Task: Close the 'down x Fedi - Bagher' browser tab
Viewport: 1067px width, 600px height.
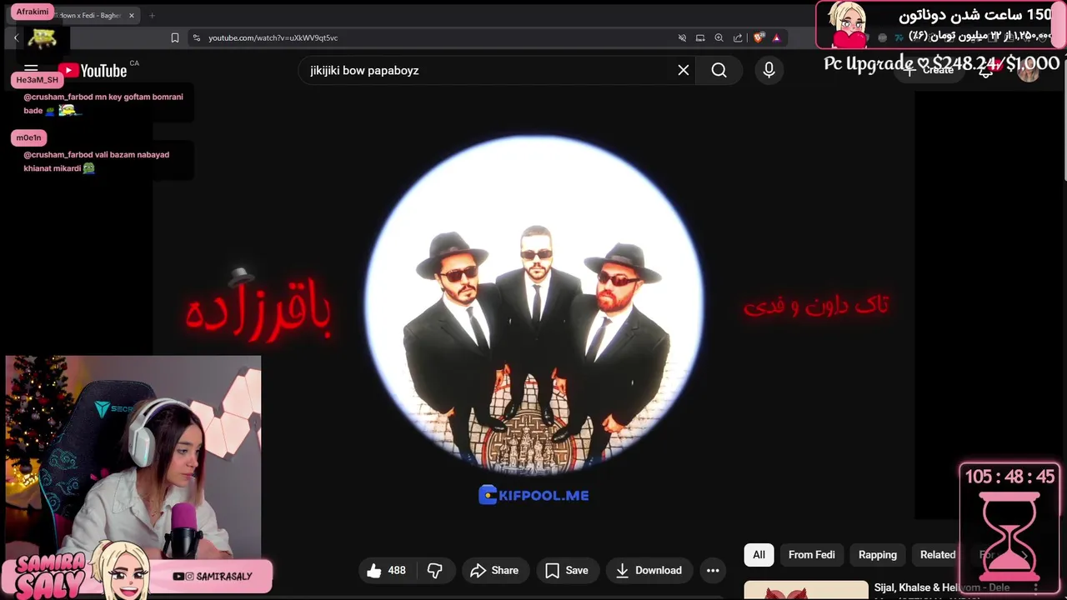Action: pyautogui.click(x=131, y=16)
